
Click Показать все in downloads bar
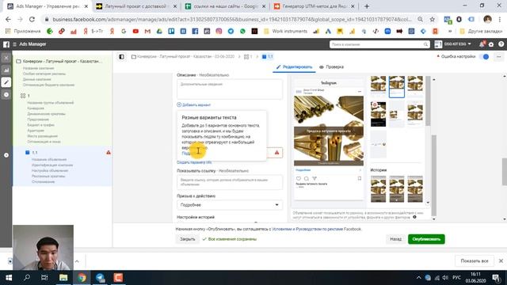[475, 260]
